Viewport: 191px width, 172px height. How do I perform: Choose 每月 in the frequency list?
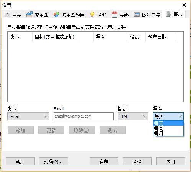pyautogui.click(x=168, y=133)
